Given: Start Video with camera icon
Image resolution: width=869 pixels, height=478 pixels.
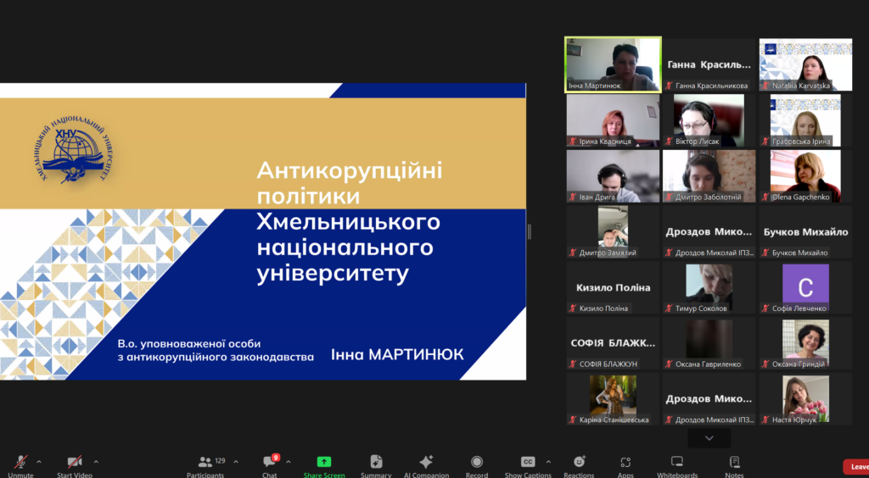Looking at the screenshot, I should tap(75, 463).
